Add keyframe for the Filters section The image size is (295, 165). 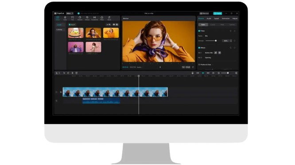[235, 31]
